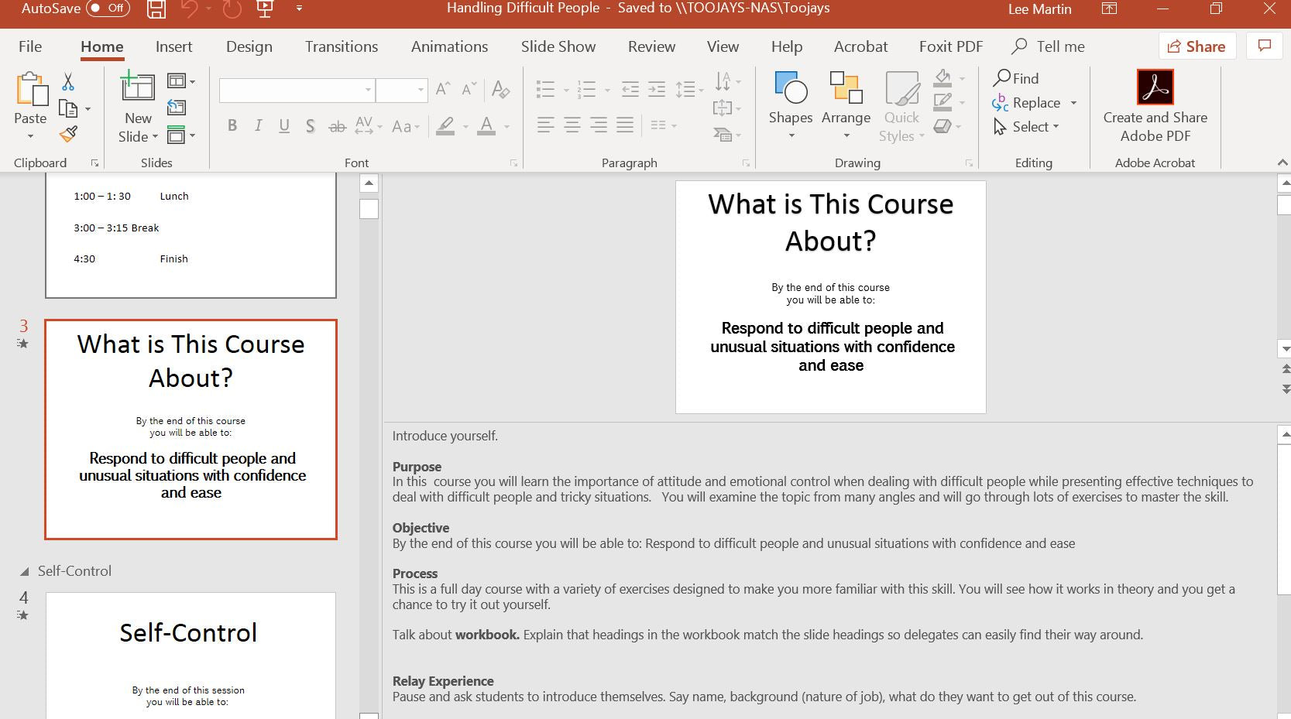The height and width of the screenshot is (719, 1291).
Task: Click the Paste clipboard icon
Action: click(31, 90)
